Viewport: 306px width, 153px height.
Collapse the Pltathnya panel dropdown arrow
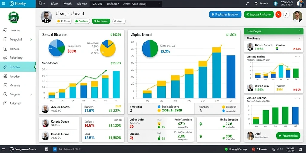coord(299,39)
